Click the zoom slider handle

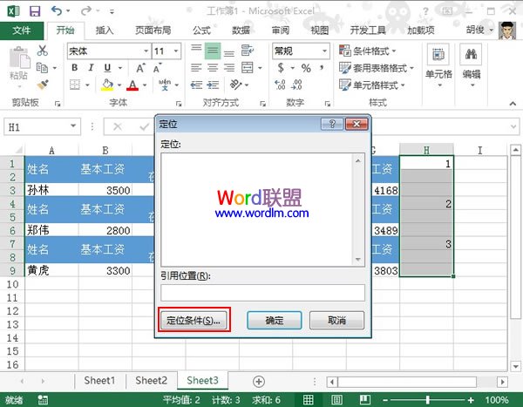point(428,399)
